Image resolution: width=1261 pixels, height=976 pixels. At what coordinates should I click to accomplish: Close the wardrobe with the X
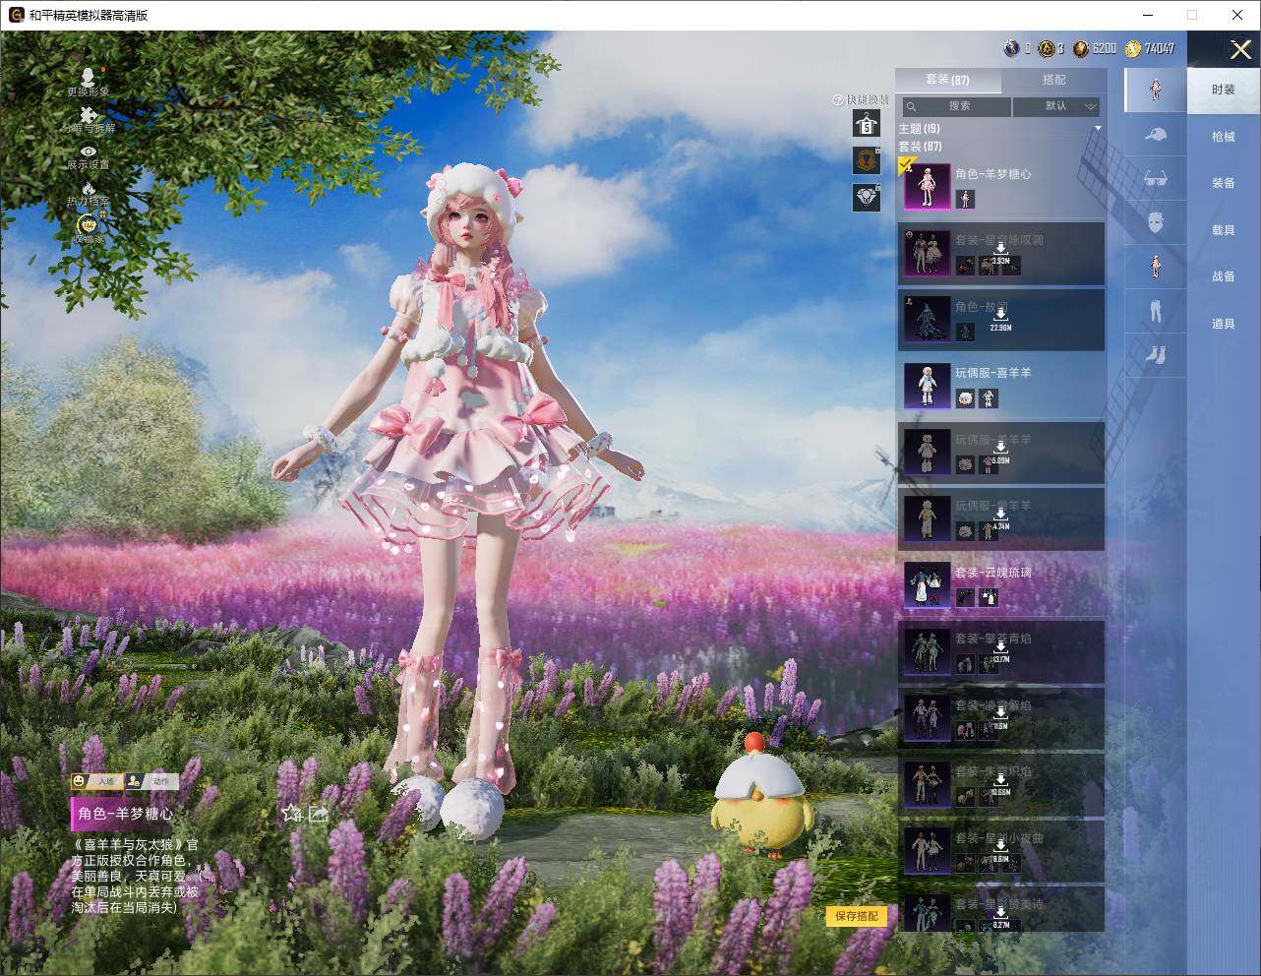1241,49
